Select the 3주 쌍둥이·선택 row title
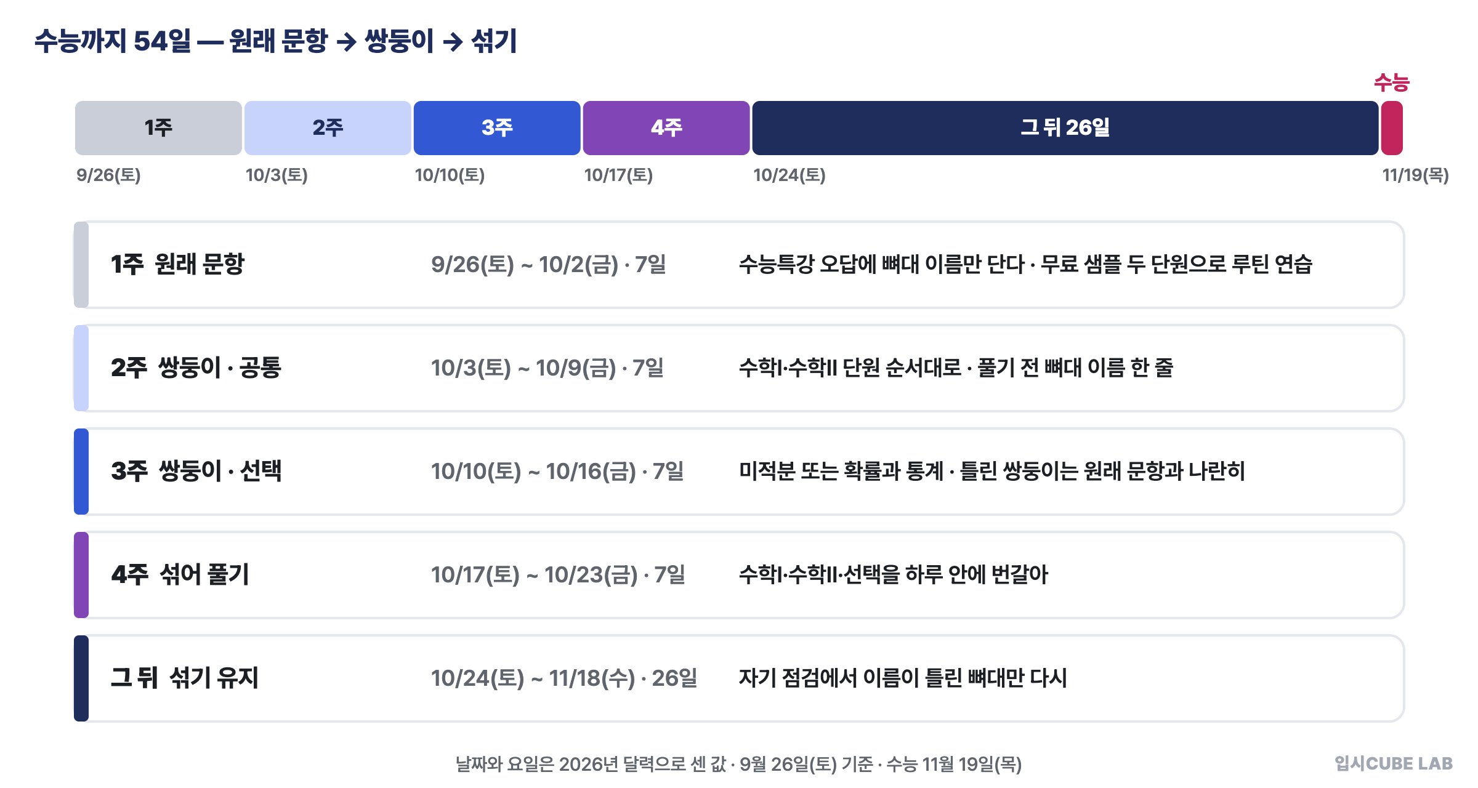The width and height of the screenshot is (1478, 788). [x=196, y=471]
